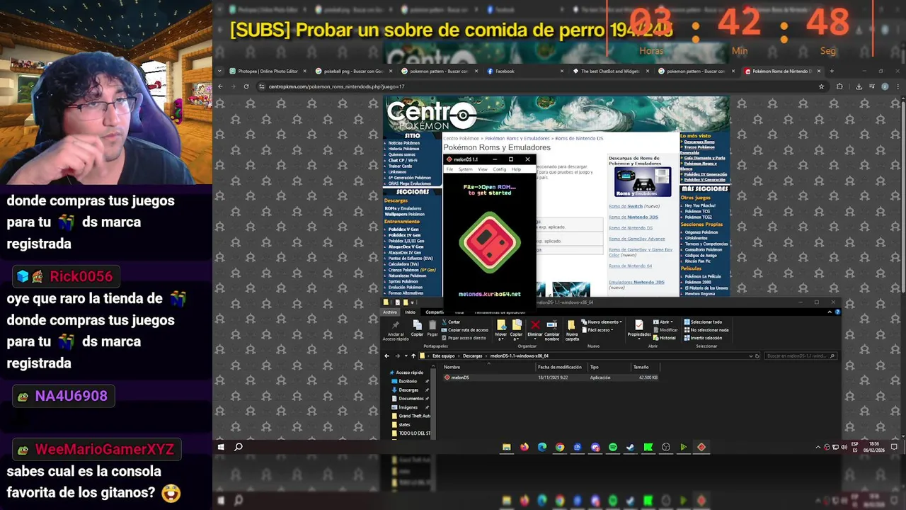Open the Windows Start button on taskbar
Viewport: 906px width, 510px height.
click(x=221, y=447)
